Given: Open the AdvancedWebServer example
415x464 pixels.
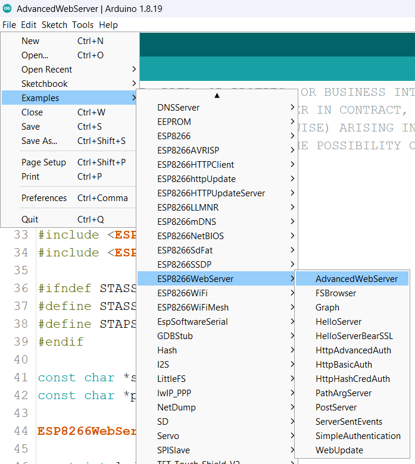Looking at the screenshot, I should [x=352, y=279].
